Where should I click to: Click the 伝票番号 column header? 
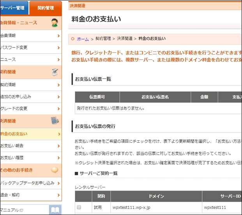[97, 97]
